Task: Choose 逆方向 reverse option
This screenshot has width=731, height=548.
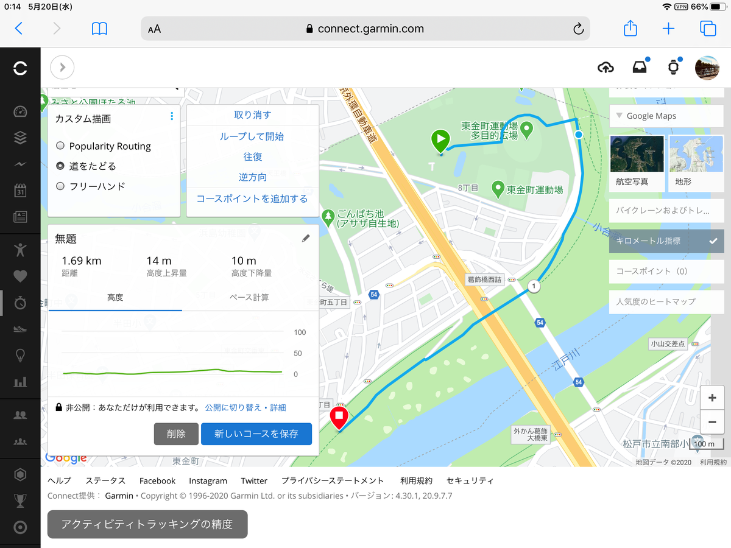Action: 253,177
